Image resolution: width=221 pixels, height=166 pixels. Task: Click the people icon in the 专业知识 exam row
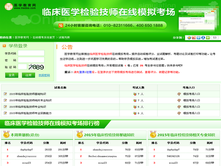click(x=135, y=107)
